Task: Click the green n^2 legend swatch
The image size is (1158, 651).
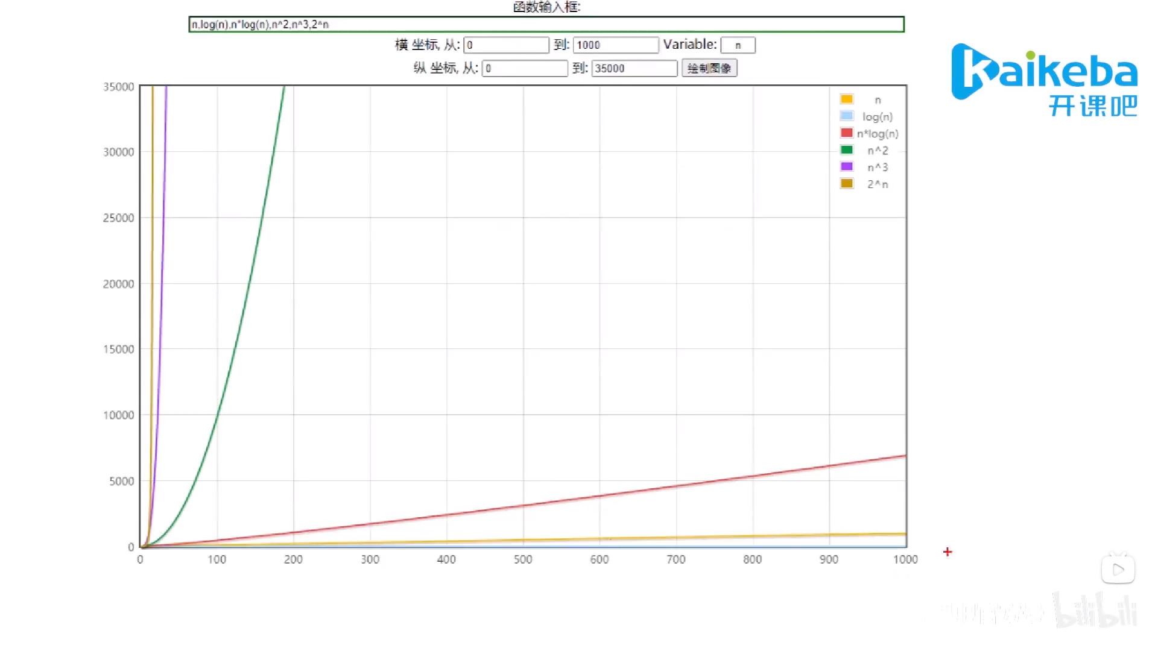Action: pyautogui.click(x=847, y=150)
